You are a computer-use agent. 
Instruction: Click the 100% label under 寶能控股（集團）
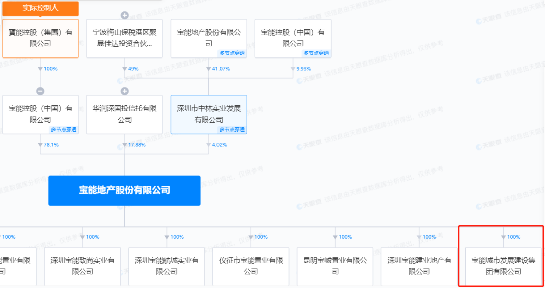(50, 69)
